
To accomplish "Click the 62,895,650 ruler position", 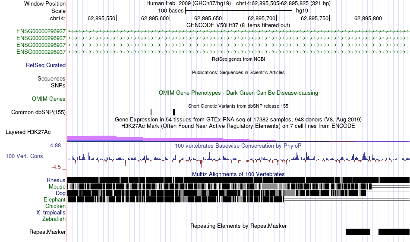I will coord(208,18).
